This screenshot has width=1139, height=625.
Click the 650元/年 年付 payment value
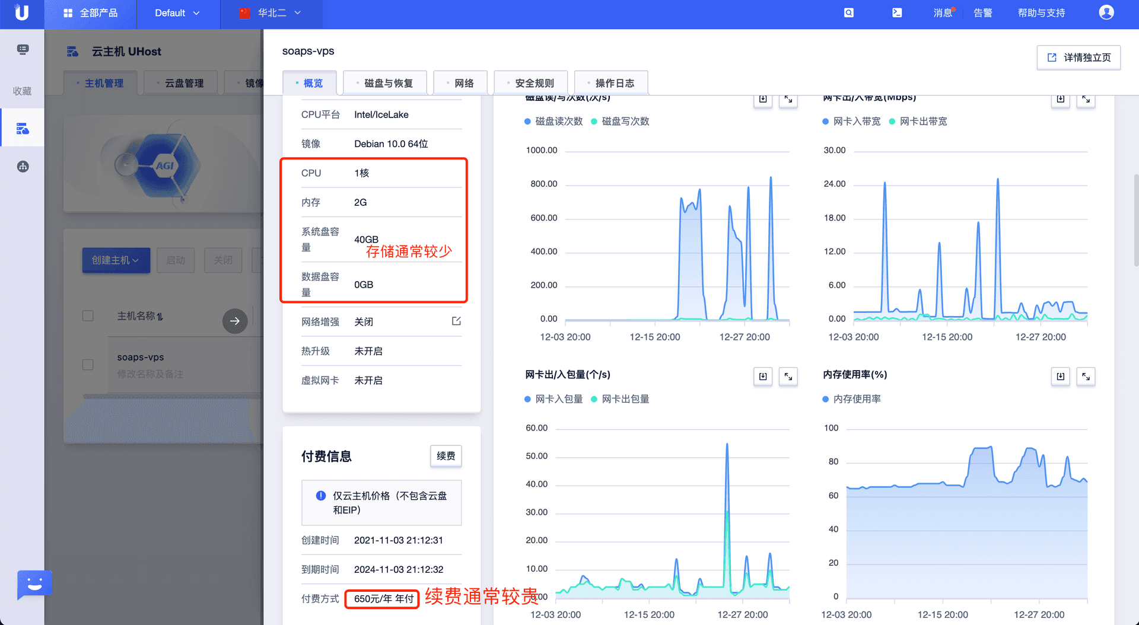point(384,599)
